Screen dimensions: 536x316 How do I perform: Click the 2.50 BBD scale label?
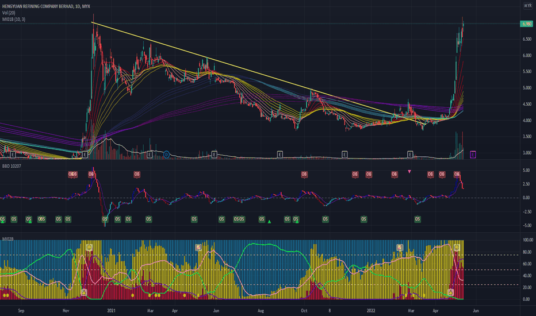pyautogui.click(x=526, y=184)
